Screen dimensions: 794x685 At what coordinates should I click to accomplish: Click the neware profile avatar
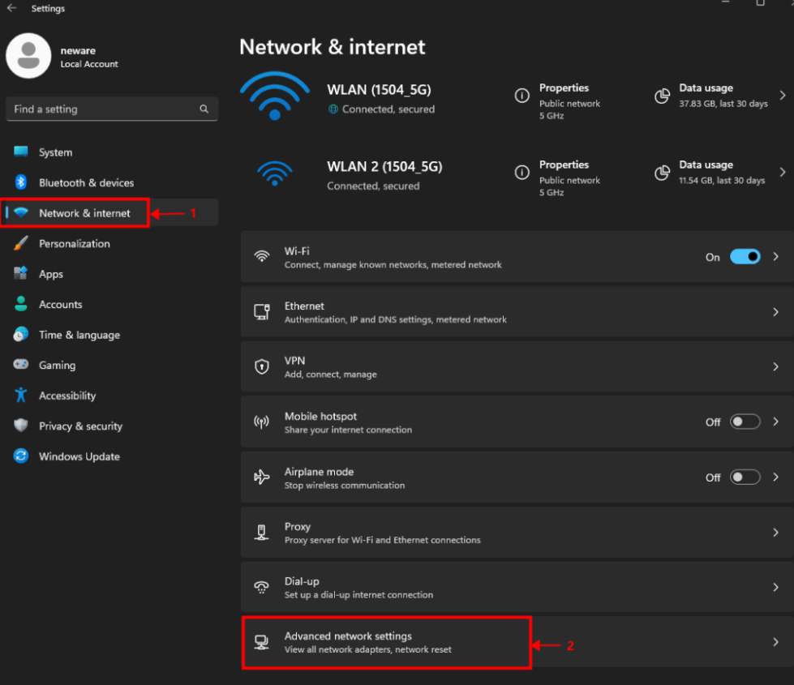pos(28,56)
